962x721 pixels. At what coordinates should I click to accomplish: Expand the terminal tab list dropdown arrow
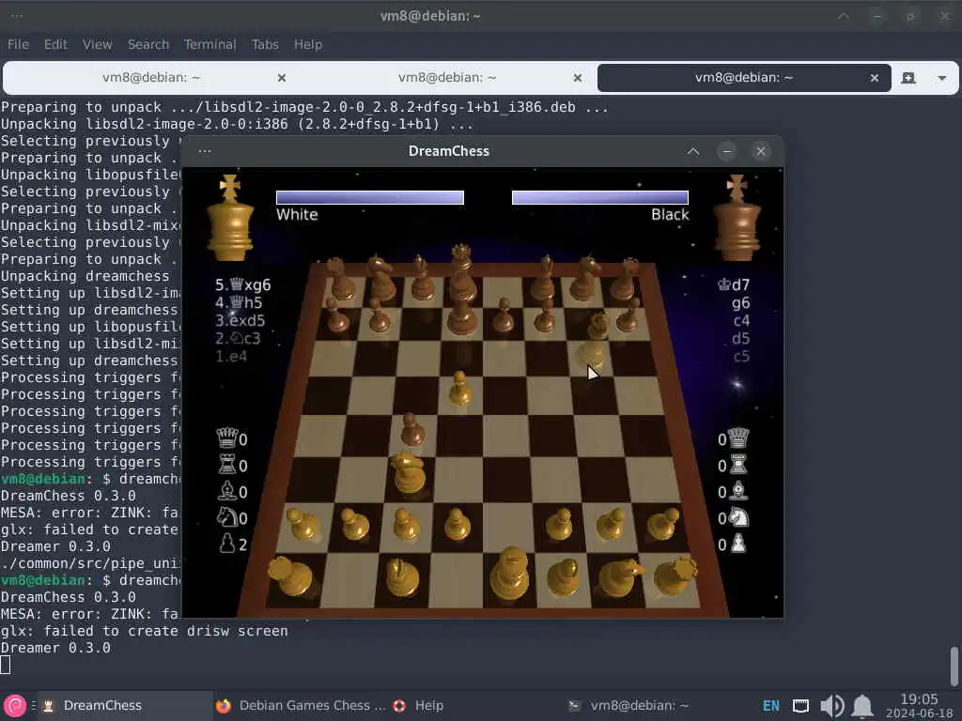pos(941,78)
